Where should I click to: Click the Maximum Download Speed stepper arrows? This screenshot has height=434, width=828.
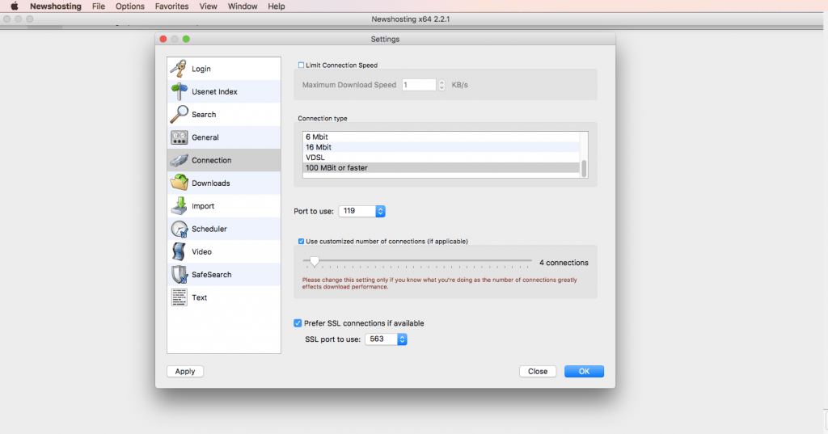pyautogui.click(x=441, y=85)
